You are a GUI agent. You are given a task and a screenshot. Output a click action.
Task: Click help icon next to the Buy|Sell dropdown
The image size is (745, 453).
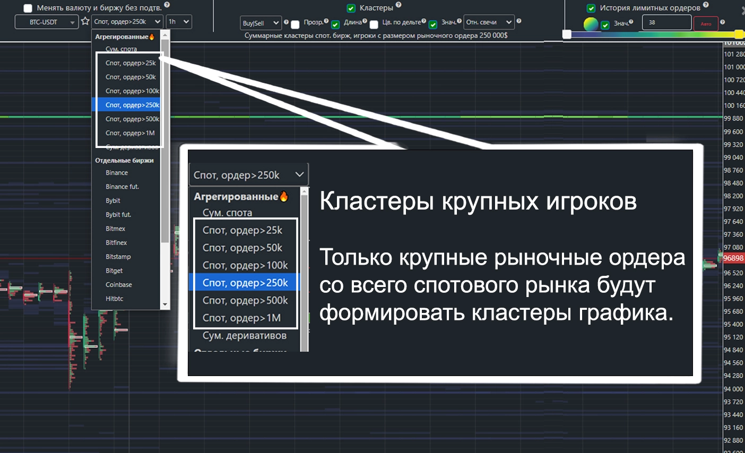286,22
